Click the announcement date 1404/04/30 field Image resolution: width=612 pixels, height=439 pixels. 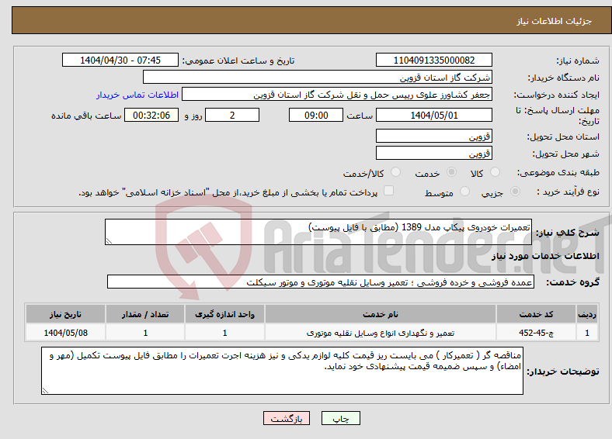(x=120, y=60)
